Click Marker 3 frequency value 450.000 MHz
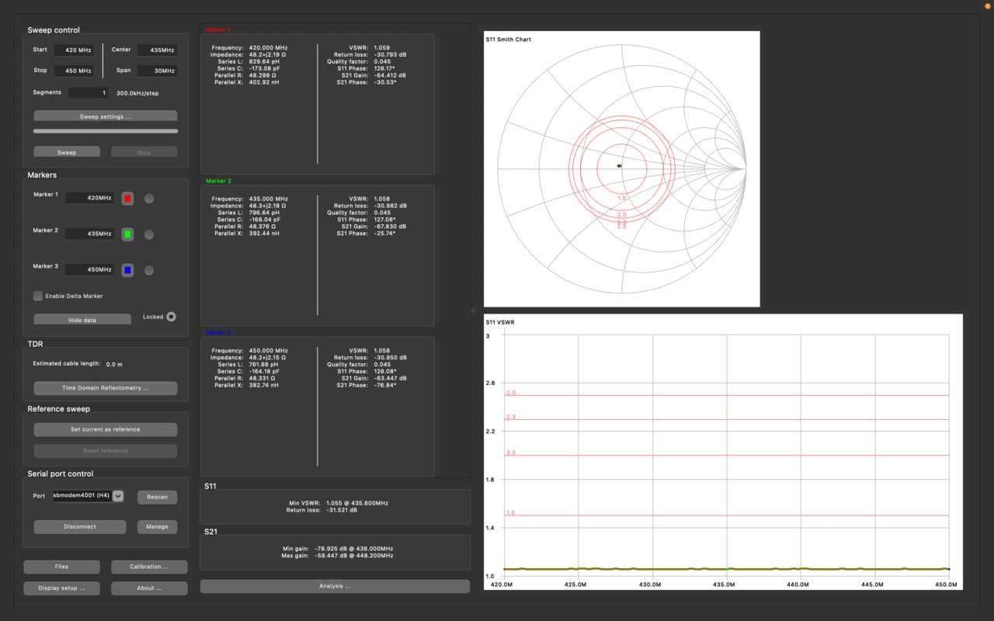The image size is (994, 621). pos(268,350)
